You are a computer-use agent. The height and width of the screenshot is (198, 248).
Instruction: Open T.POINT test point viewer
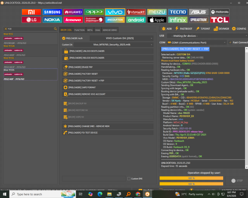203,28
